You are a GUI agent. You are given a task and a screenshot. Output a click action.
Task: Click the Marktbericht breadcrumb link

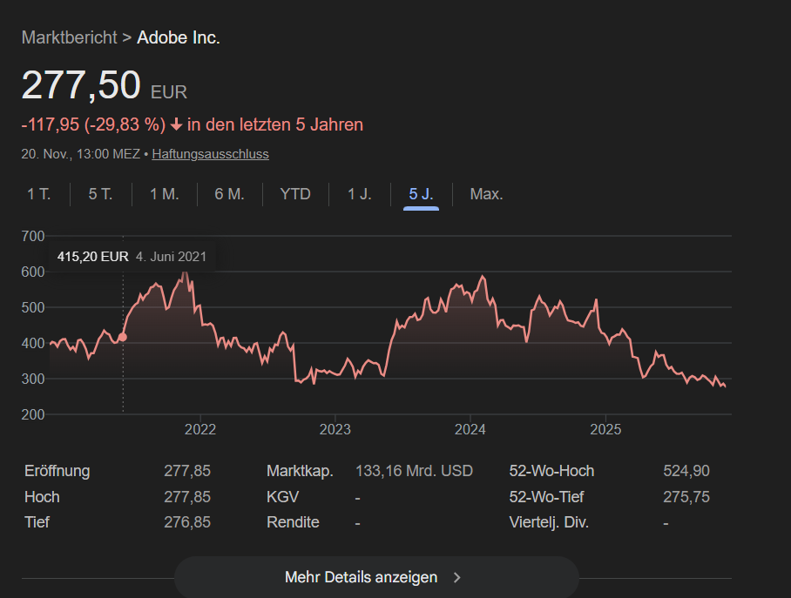pyautogui.click(x=69, y=37)
